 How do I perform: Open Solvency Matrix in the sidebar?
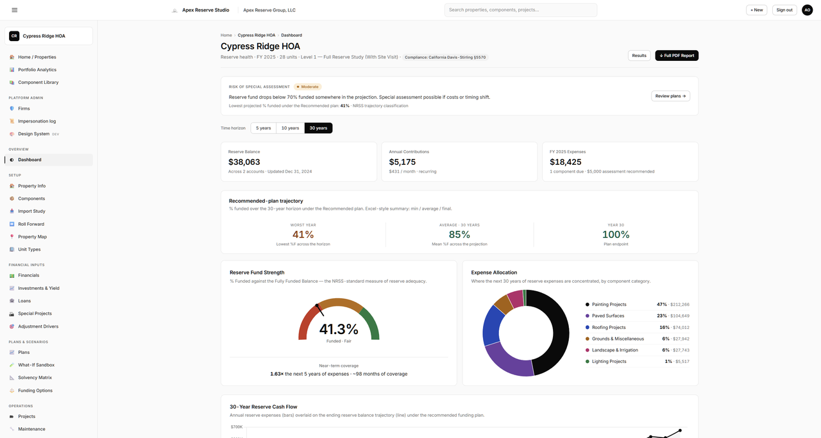point(49,378)
